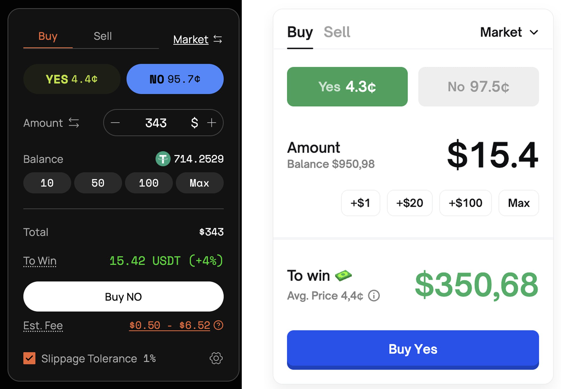Click the swap arrows beside Amount label

tap(74, 123)
